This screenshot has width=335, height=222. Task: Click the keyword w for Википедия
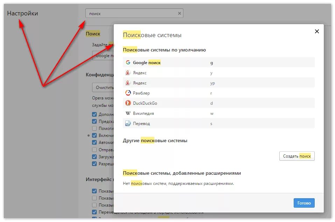point(212,113)
